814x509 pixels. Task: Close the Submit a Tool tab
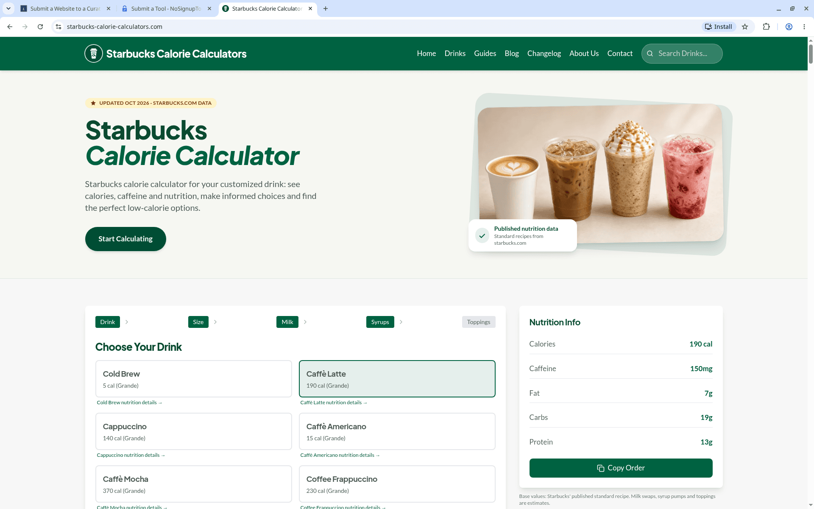tap(209, 8)
